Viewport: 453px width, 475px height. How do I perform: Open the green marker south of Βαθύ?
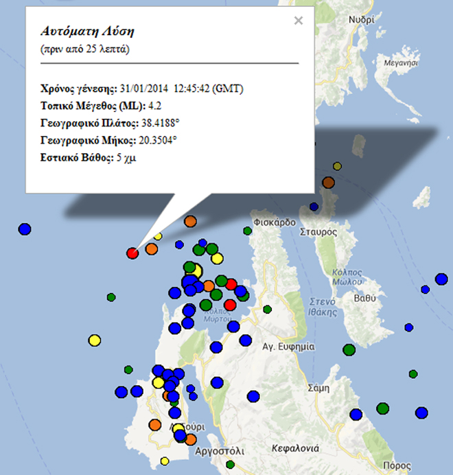click(349, 349)
